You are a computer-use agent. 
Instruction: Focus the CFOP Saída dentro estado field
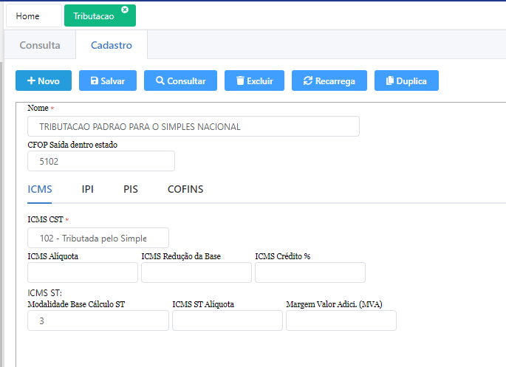[100, 161]
